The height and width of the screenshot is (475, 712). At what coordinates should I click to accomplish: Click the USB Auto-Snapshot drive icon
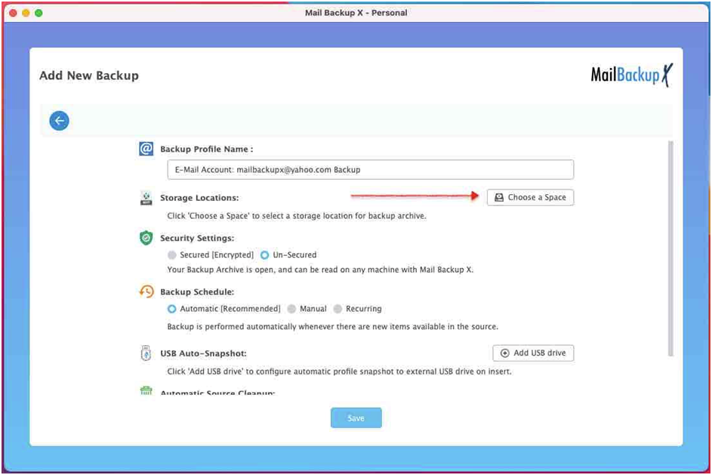(x=146, y=353)
